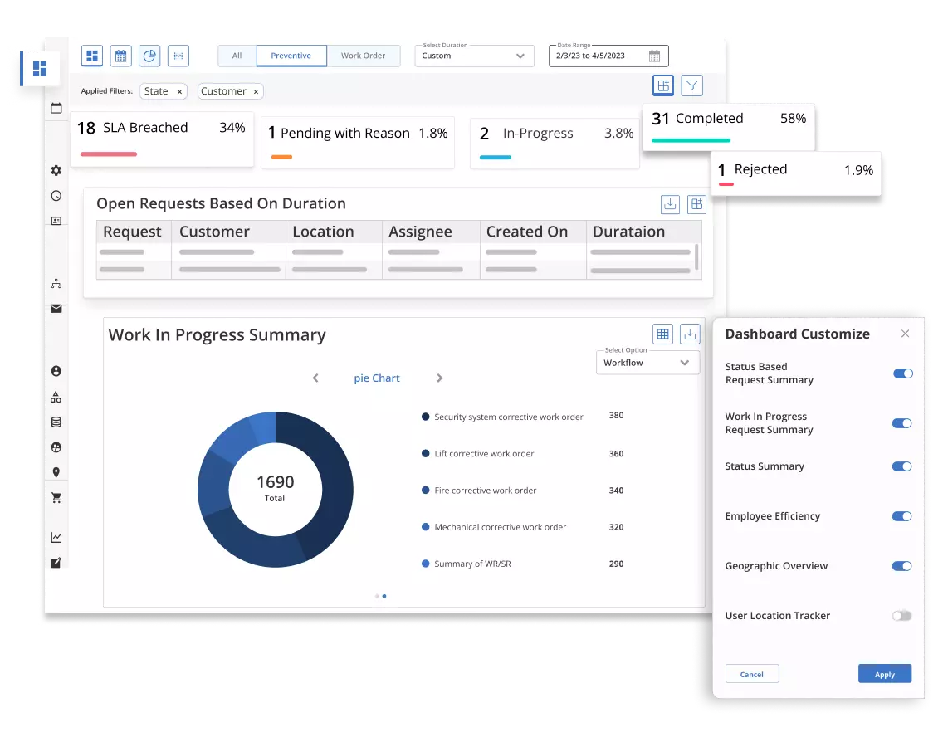Open the calendar view icon in top toolbar
This screenshot has height=737, width=943.
pyautogui.click(x=120, y=56)
